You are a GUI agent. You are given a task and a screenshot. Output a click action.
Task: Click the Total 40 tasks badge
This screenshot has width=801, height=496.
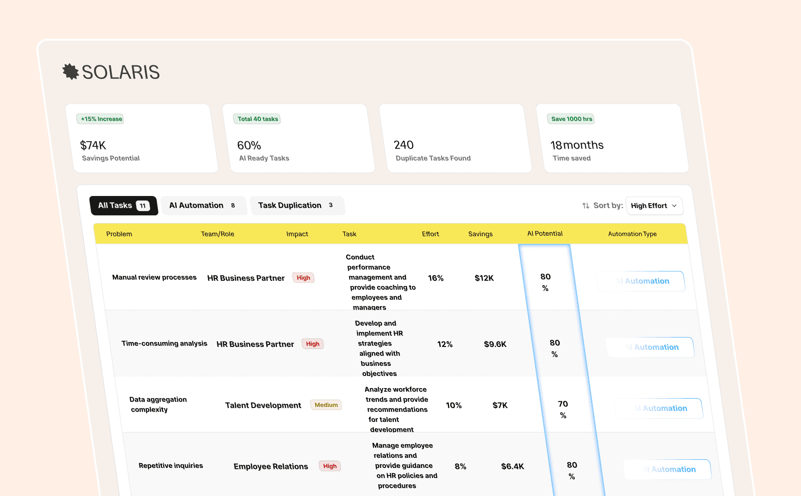257,119
